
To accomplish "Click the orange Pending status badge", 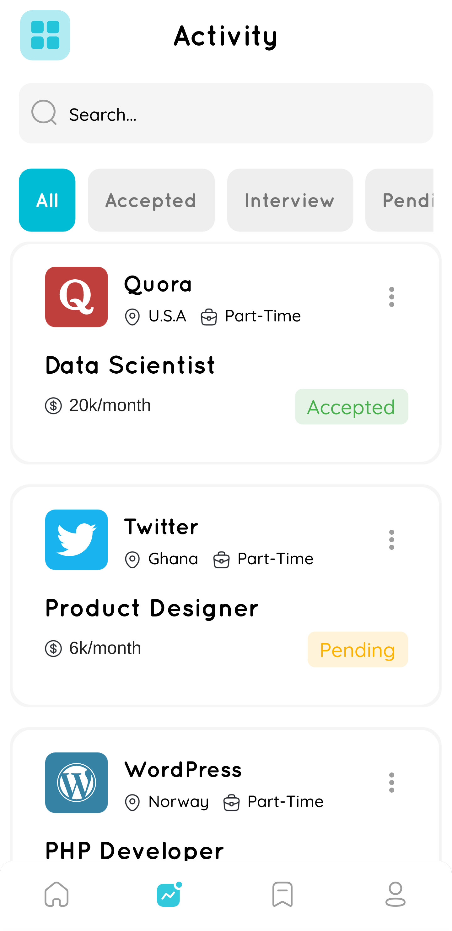I will [x=358, y=649].
